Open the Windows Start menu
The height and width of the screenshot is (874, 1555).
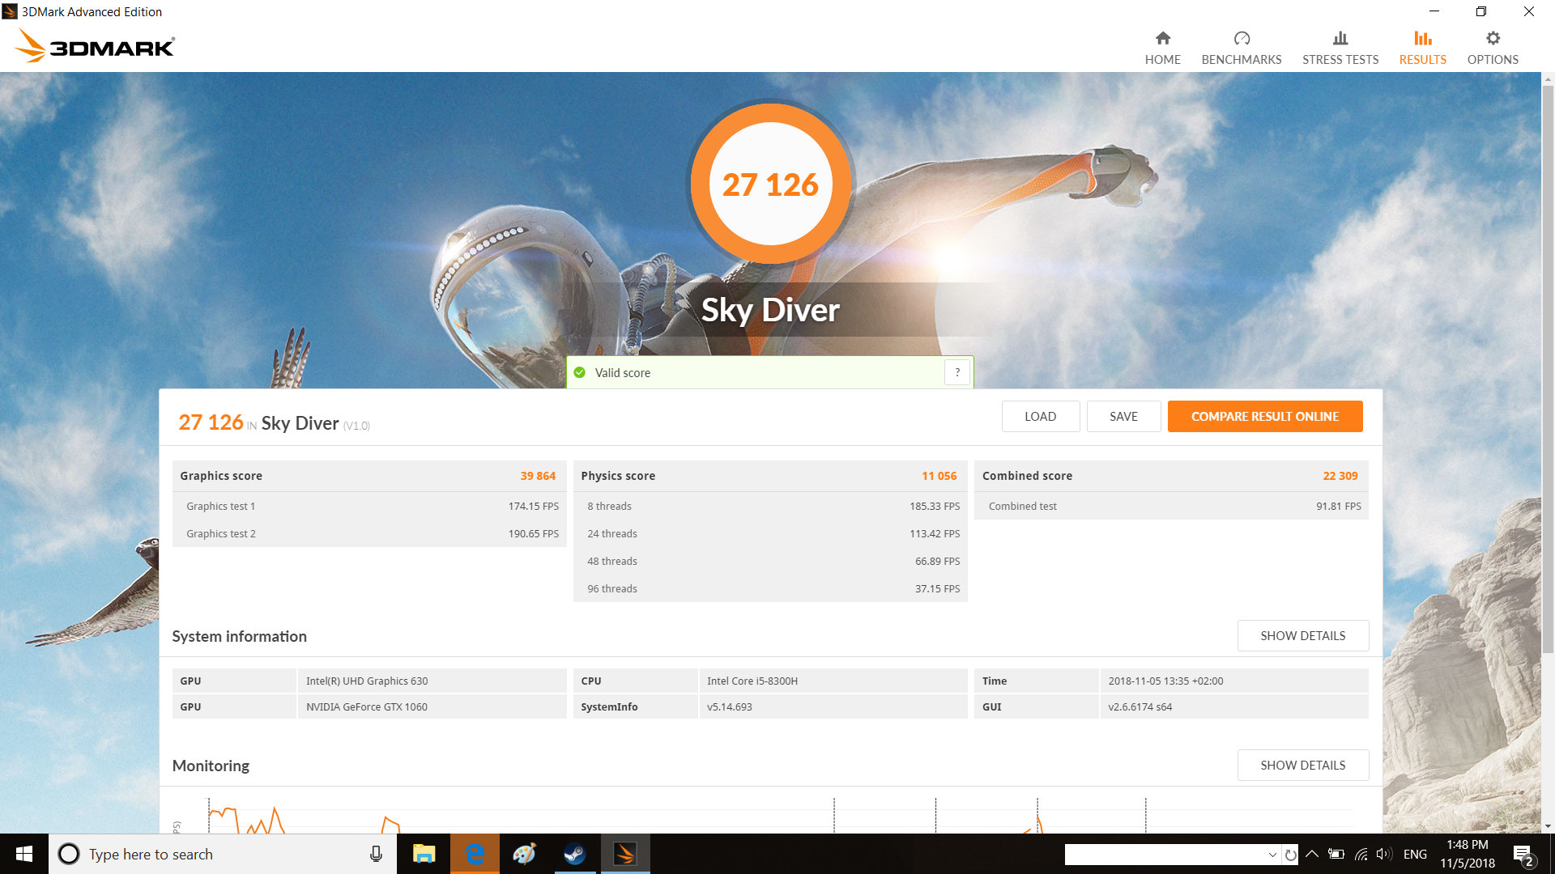pos(24,854)
